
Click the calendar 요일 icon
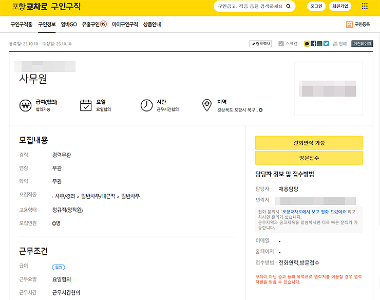tap(86, 105)
